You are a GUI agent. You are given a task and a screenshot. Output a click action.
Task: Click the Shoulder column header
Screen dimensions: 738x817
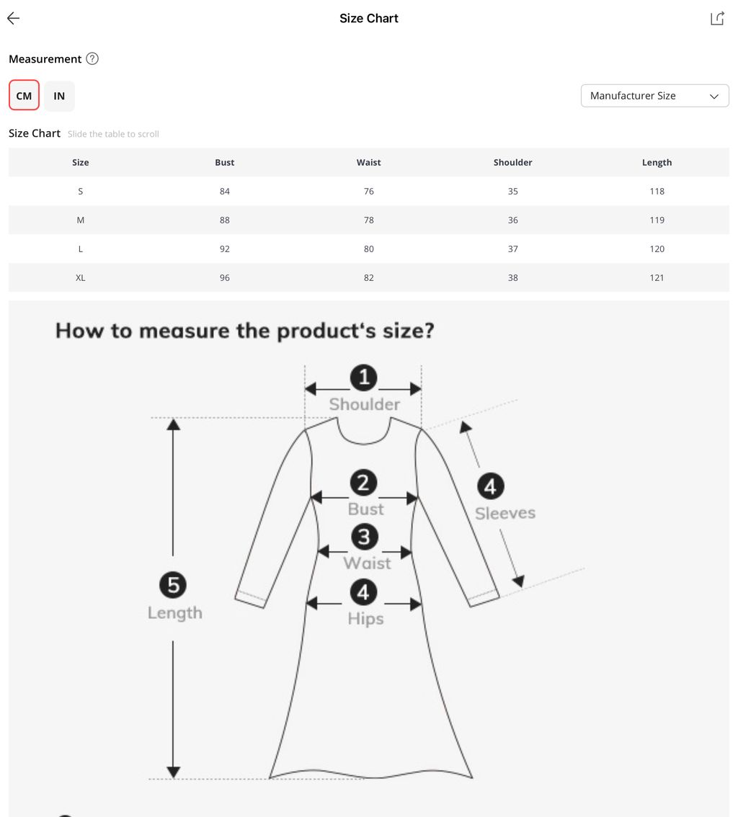pyautogui.click(x=513, y=163)
